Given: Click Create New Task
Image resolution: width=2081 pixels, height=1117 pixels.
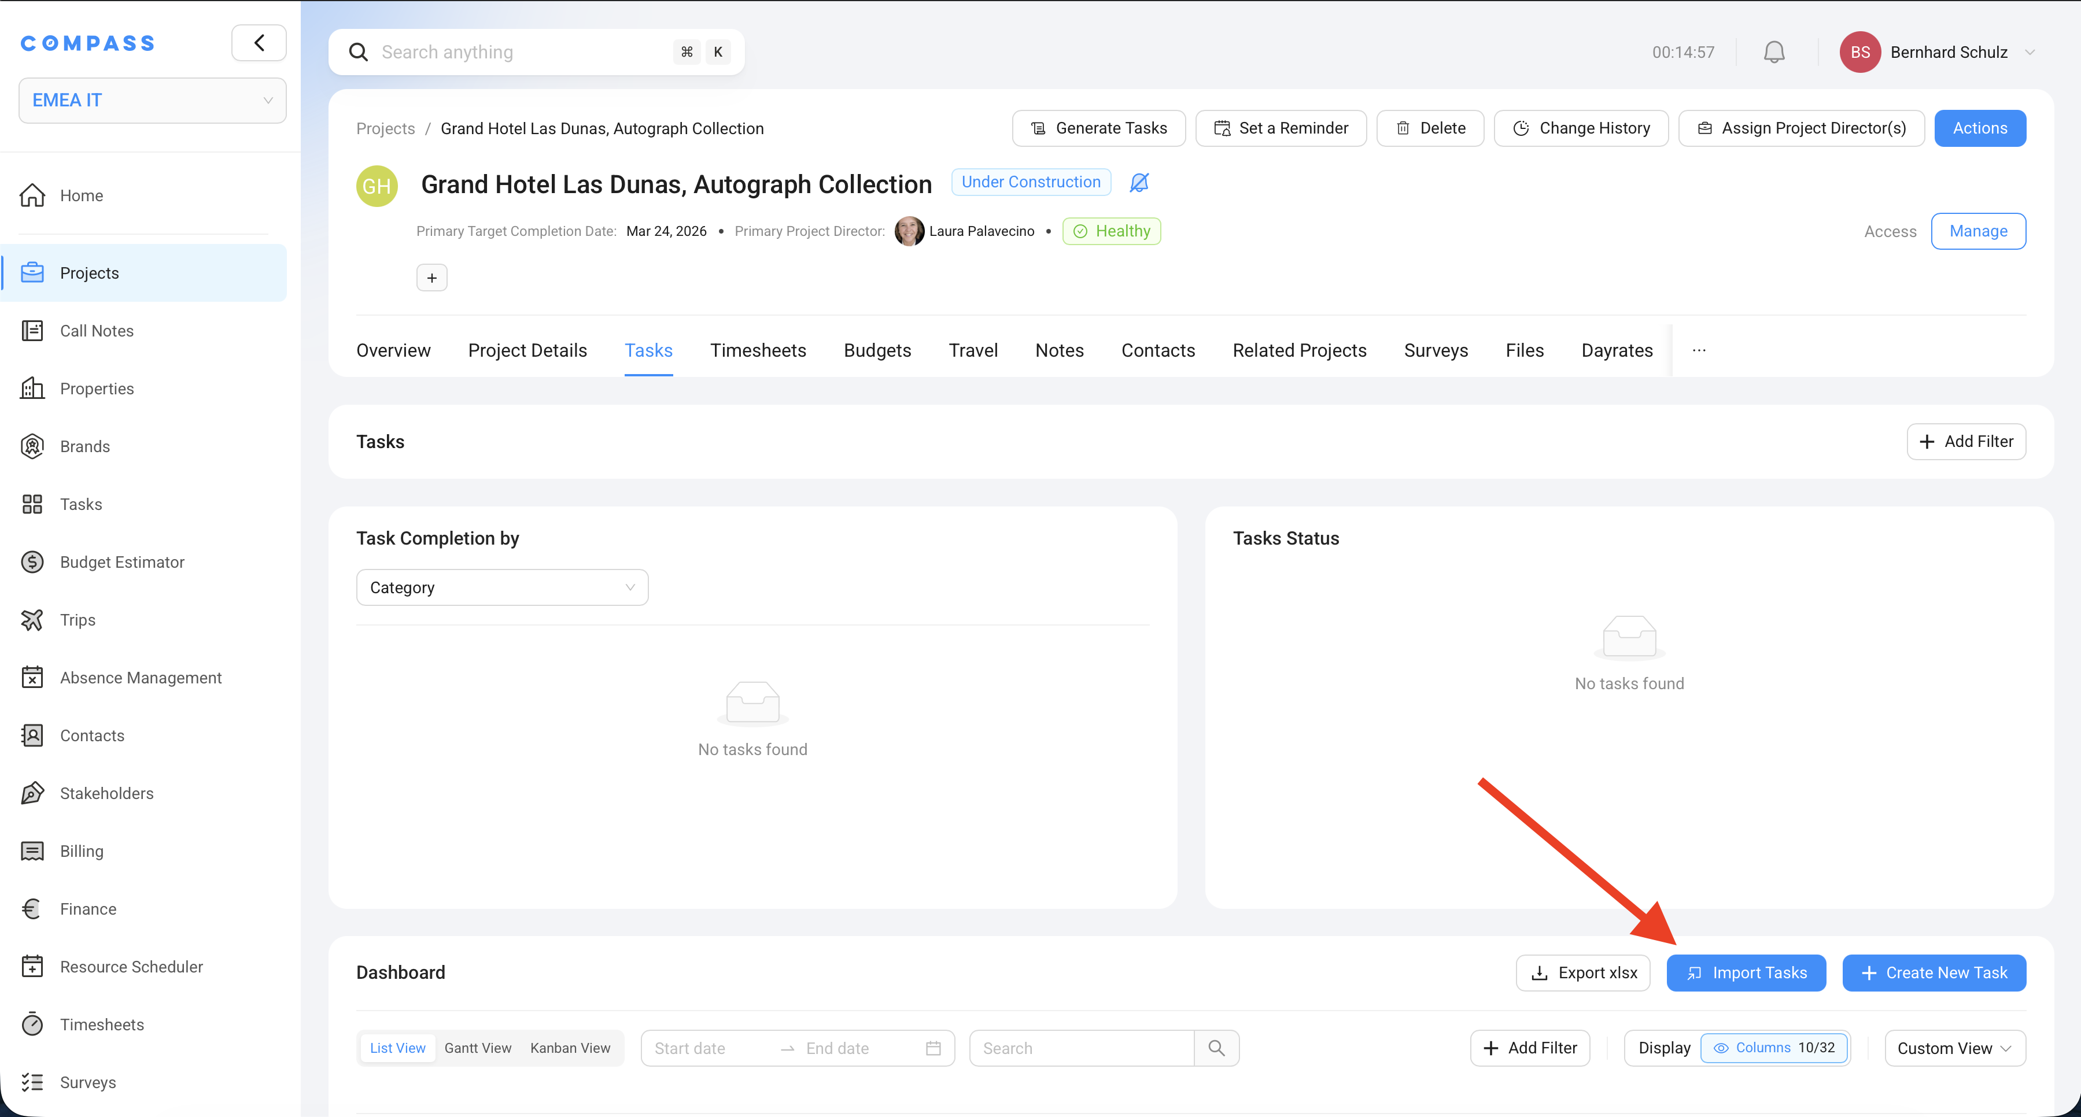Looking at the screenshot, I should [x=1934, y=973].
